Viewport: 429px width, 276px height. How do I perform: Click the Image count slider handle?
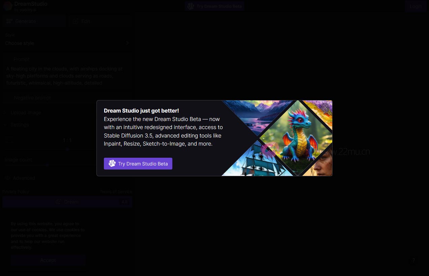click(x=47, y=165)
